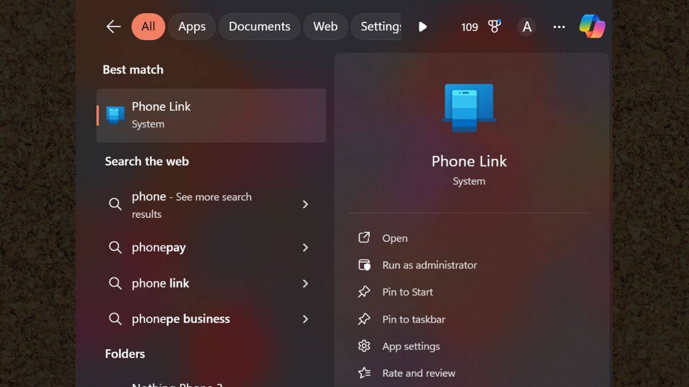This screenshot has height=387, width=689.
Task: Click the Open external-link icon
Action: [x=364, y=237]
